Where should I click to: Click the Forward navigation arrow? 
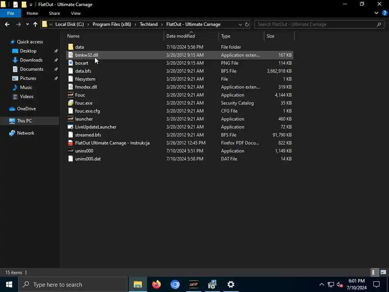click(18, 24)
